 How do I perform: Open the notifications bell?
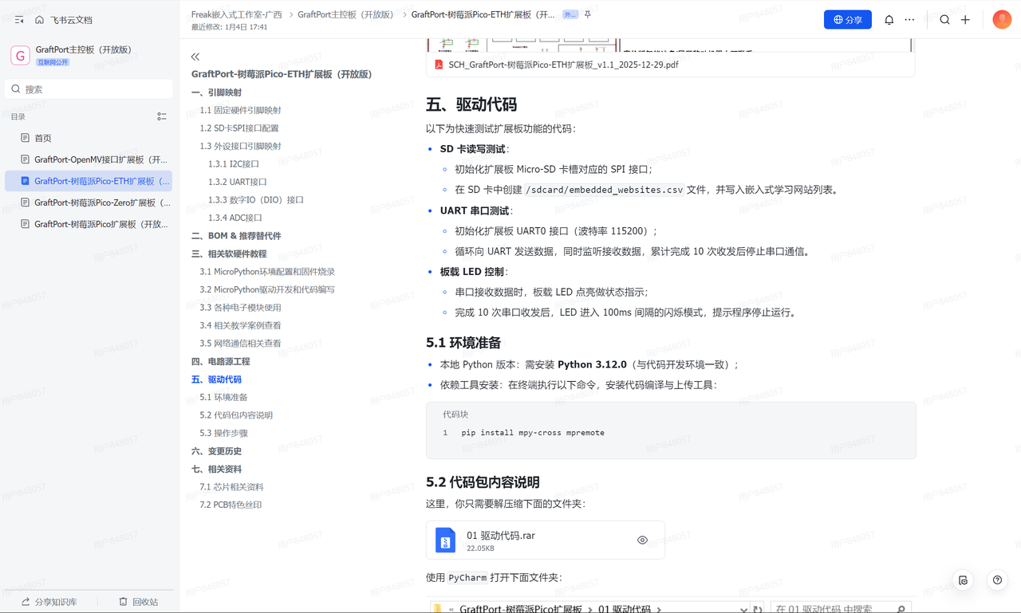[889, 20]
